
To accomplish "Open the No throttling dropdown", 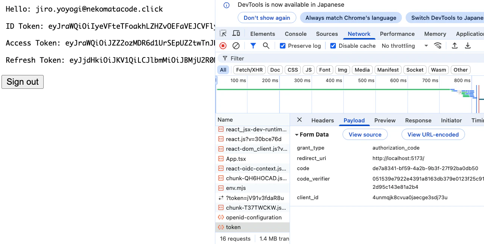I will [405, 46].
